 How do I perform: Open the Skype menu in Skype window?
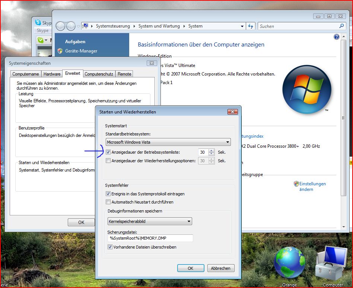[43, 31]
